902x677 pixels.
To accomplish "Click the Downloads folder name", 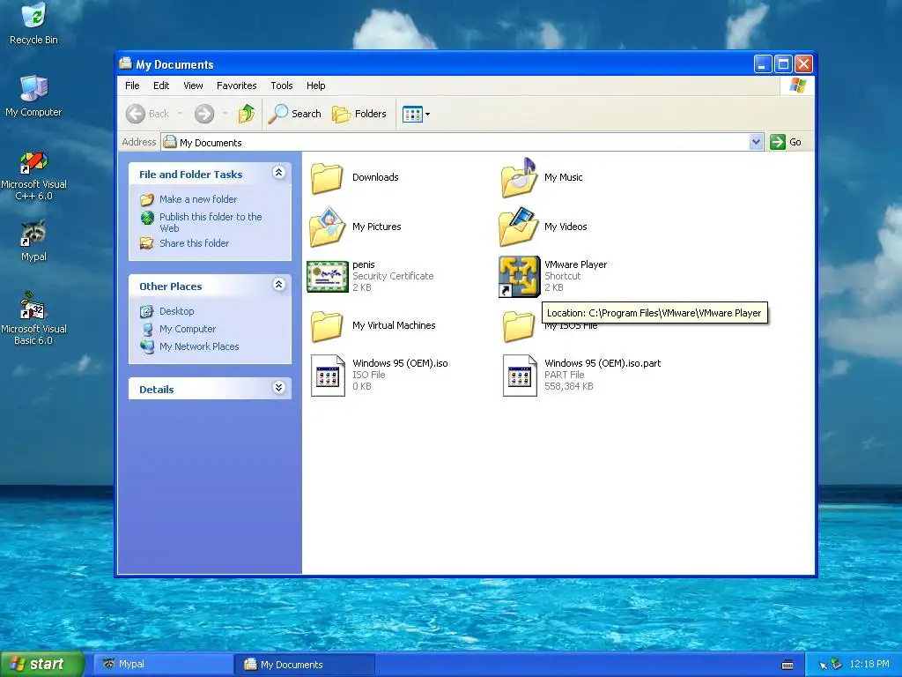I will pos(375,177).
